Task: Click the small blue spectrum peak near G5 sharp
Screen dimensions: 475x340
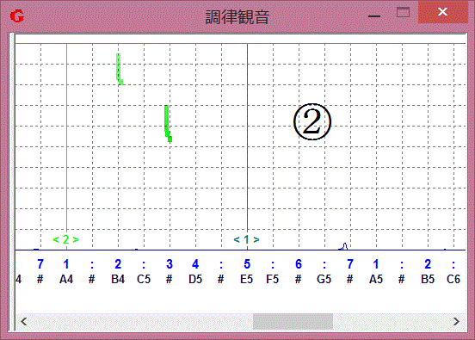Action: [x=344, y=246]
